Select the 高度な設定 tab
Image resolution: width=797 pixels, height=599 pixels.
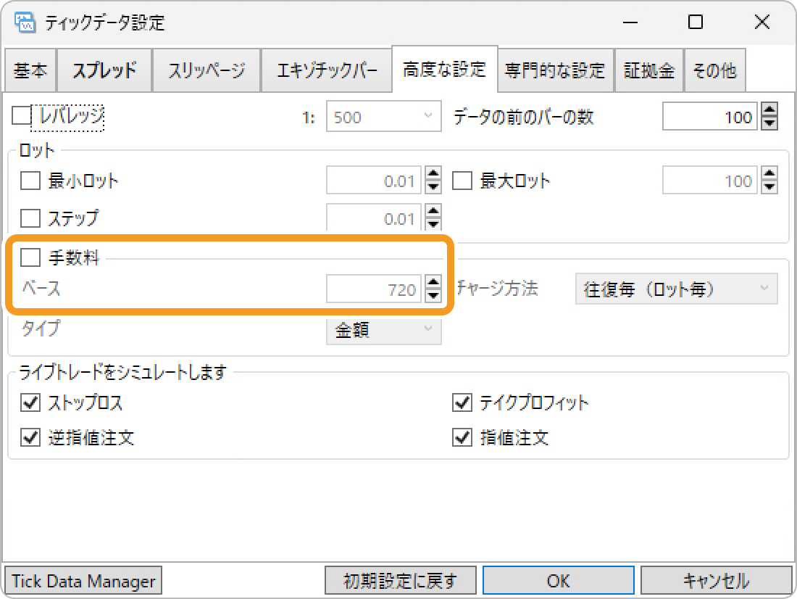pos(444,69)
